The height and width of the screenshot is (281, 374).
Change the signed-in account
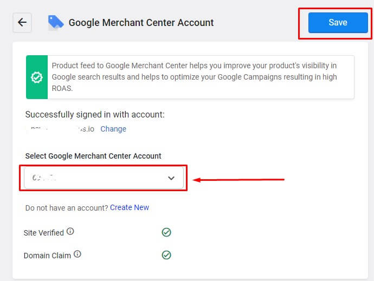[113, 129]
